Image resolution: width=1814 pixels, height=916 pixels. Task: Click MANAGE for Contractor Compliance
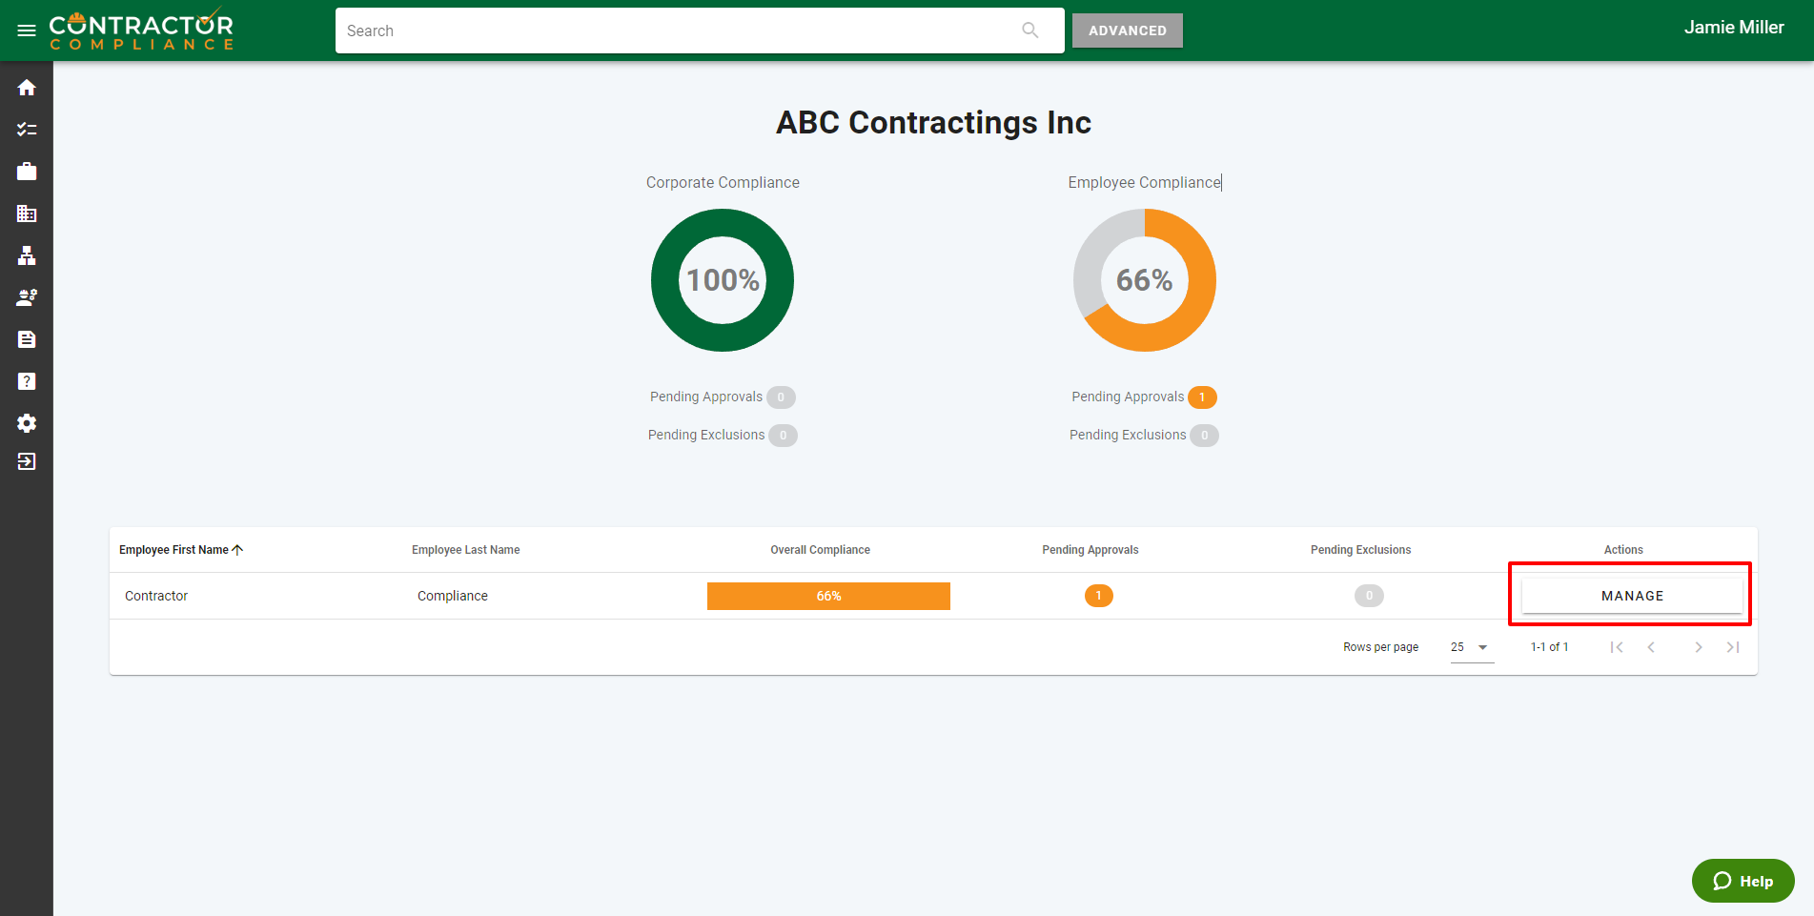[1631, 596]
